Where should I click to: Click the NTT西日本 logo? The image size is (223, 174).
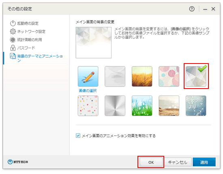pyautogui.click(x=18, y=162)
